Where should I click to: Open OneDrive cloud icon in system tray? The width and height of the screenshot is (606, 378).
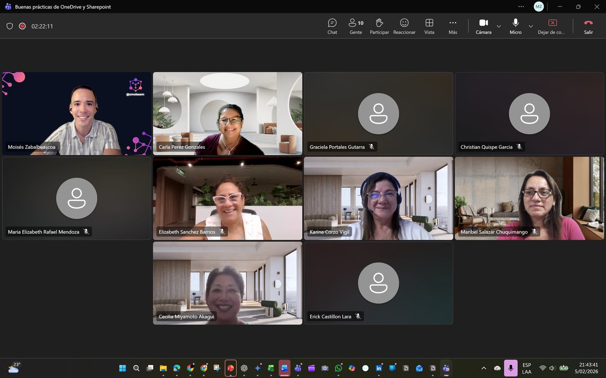pos(497,368)
